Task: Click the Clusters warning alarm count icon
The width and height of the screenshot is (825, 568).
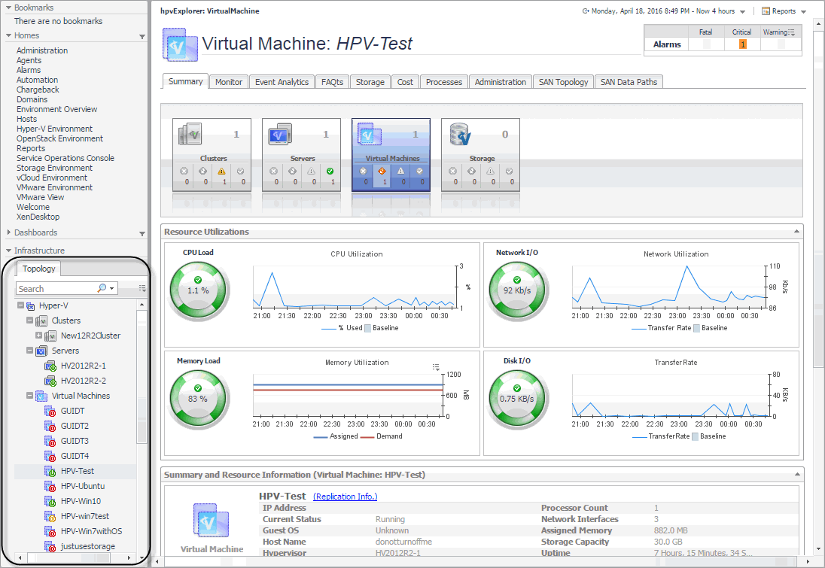Action: (221, 172)
